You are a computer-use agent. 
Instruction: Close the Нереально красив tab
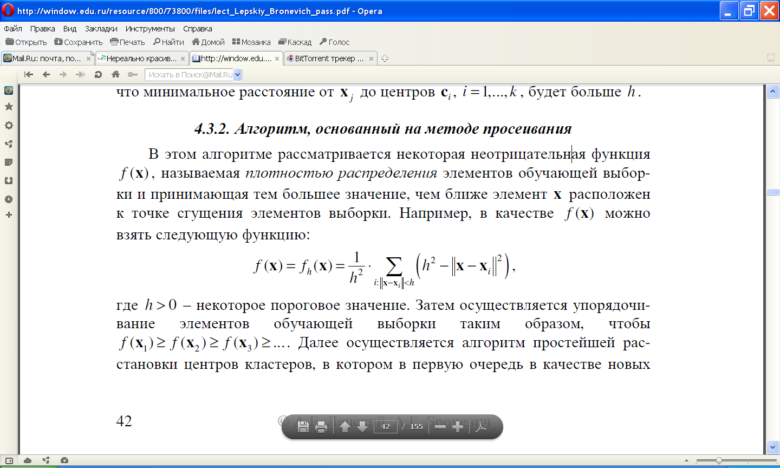coord(183,58)
